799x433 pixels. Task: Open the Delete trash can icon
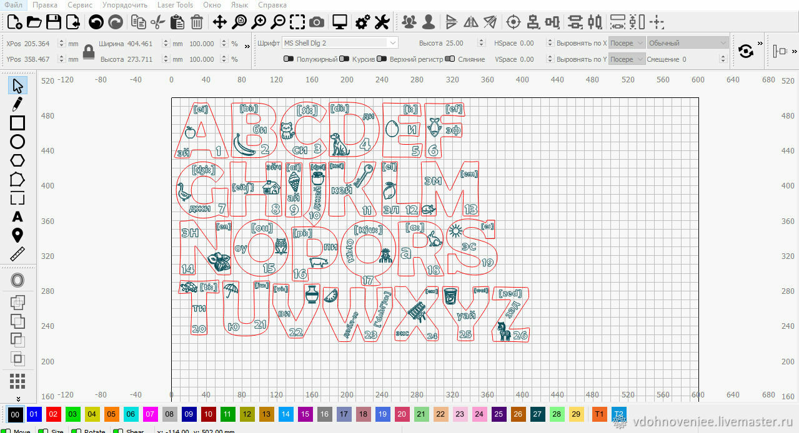197,22
